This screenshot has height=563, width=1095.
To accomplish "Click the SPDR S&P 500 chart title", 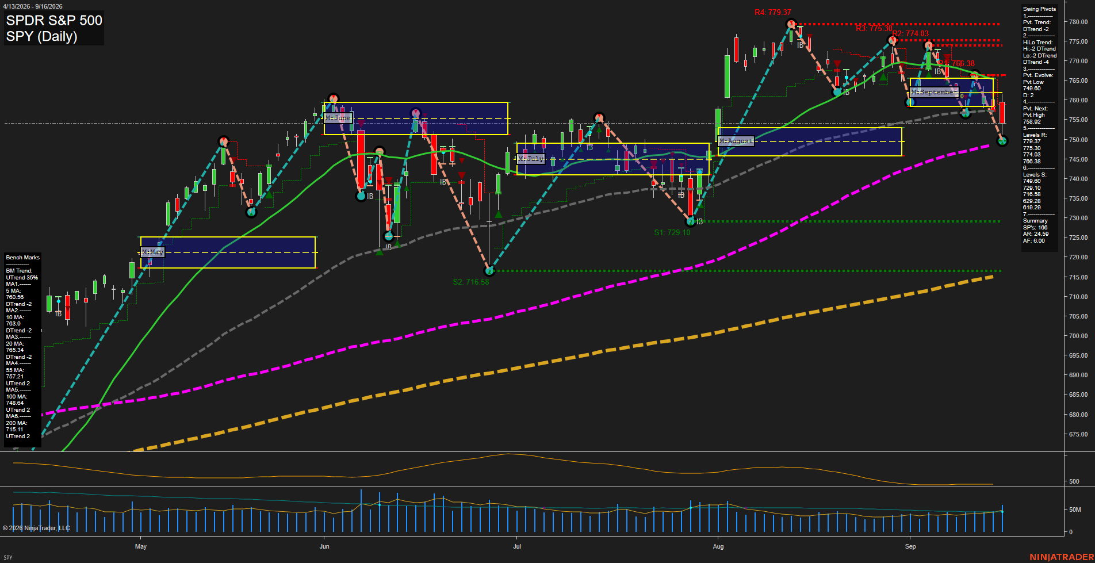I will pyautogui.click(x=54, y=21).
